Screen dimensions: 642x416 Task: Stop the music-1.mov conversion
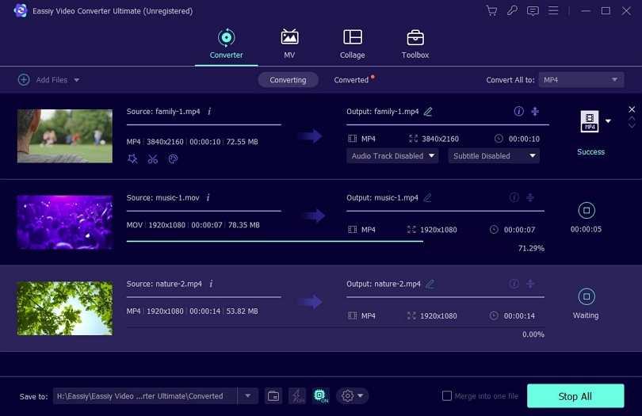(586, 210)
